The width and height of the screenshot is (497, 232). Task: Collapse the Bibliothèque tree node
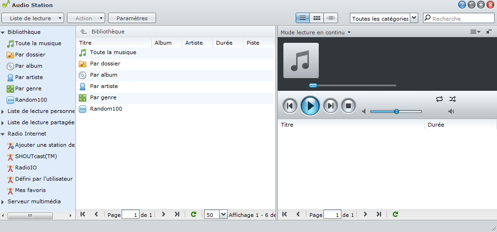click(3, 32)
